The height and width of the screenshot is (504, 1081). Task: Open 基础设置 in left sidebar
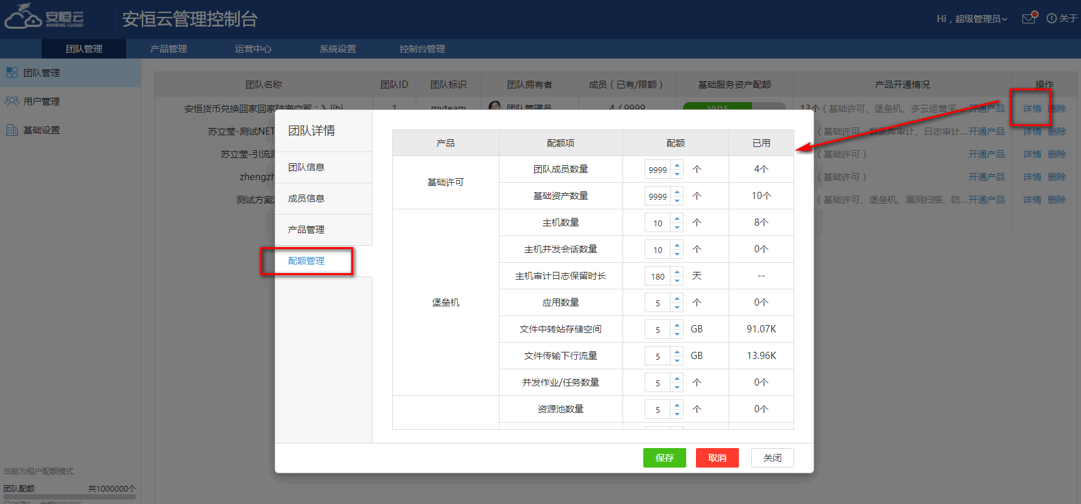pos(70,130)
